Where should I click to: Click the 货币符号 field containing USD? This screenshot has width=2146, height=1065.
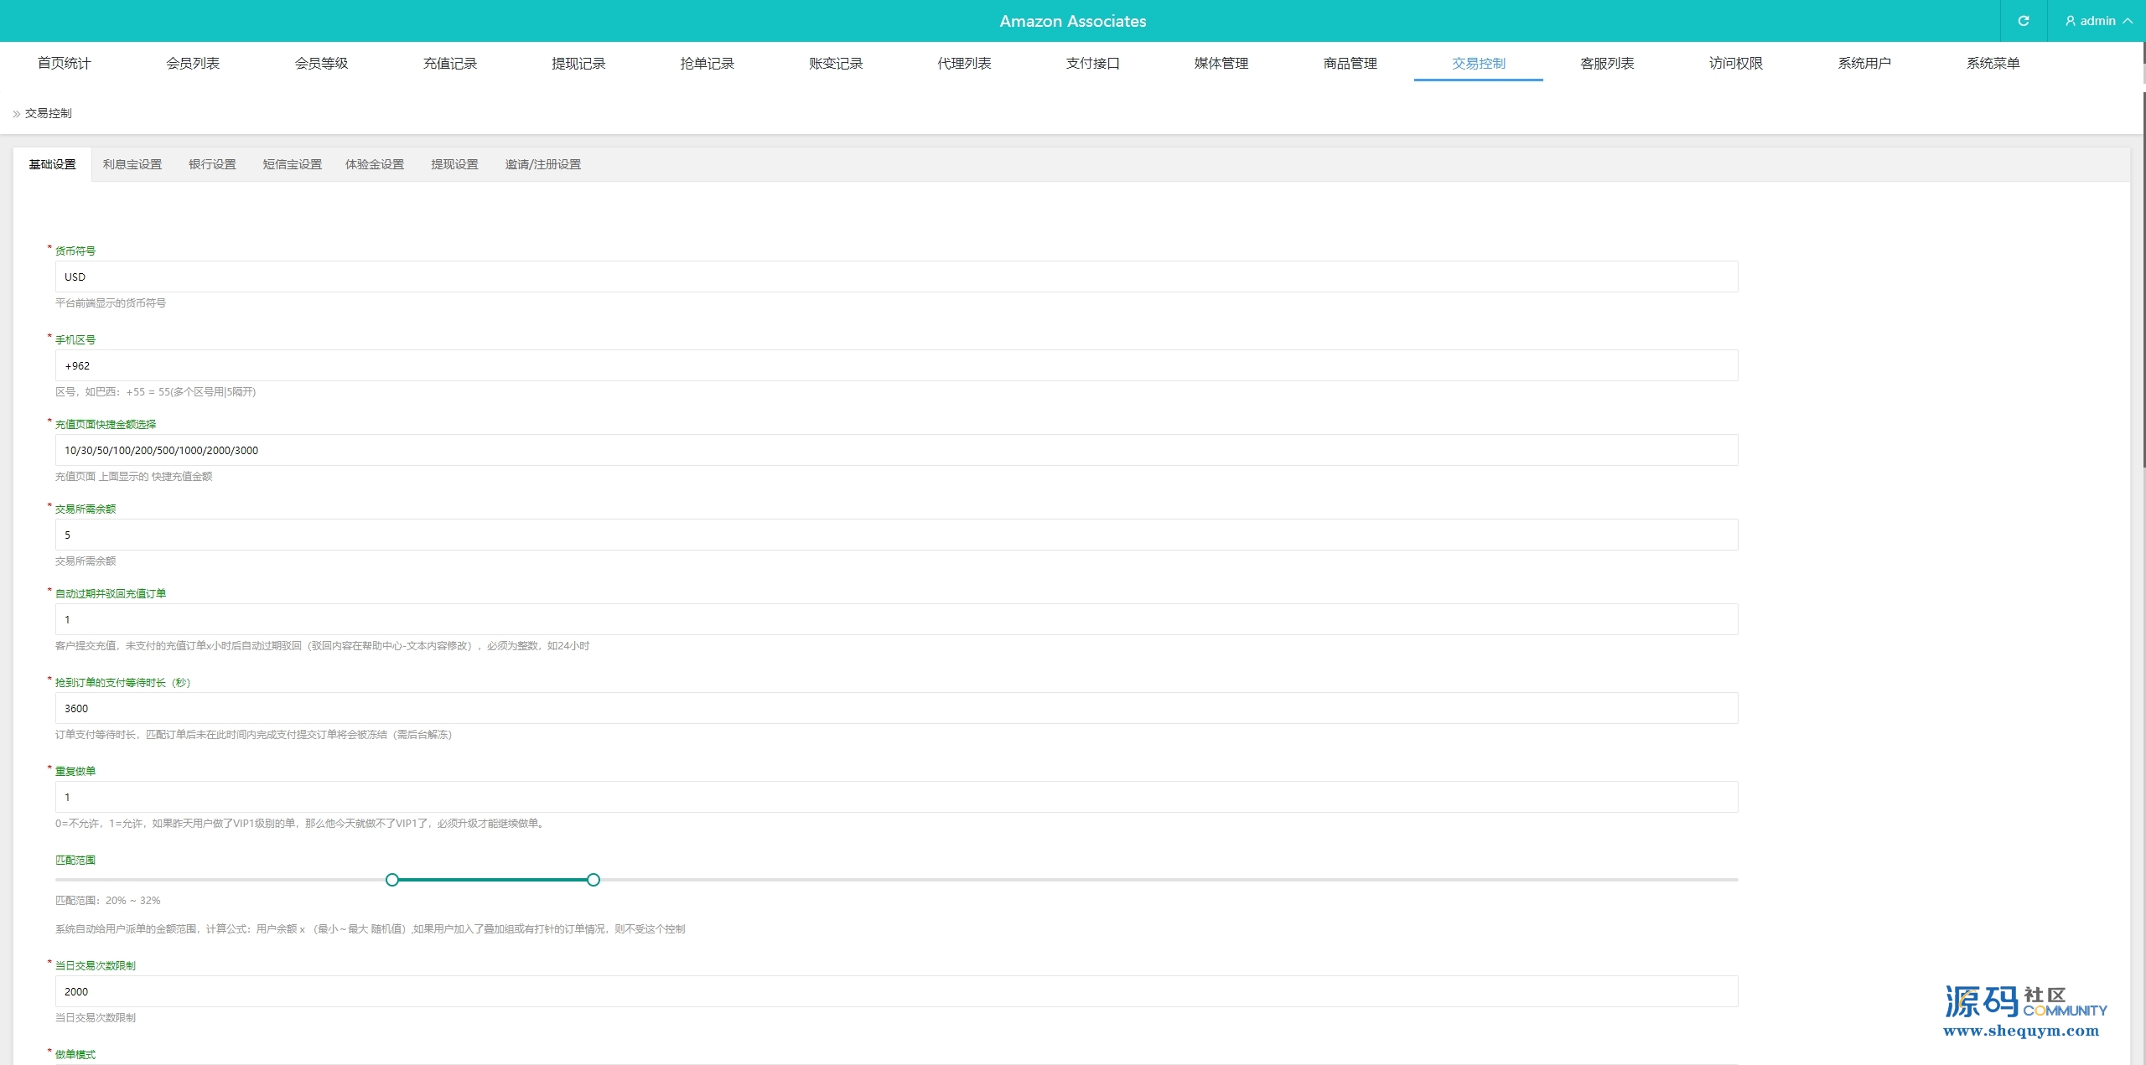[x=896, y=277]
